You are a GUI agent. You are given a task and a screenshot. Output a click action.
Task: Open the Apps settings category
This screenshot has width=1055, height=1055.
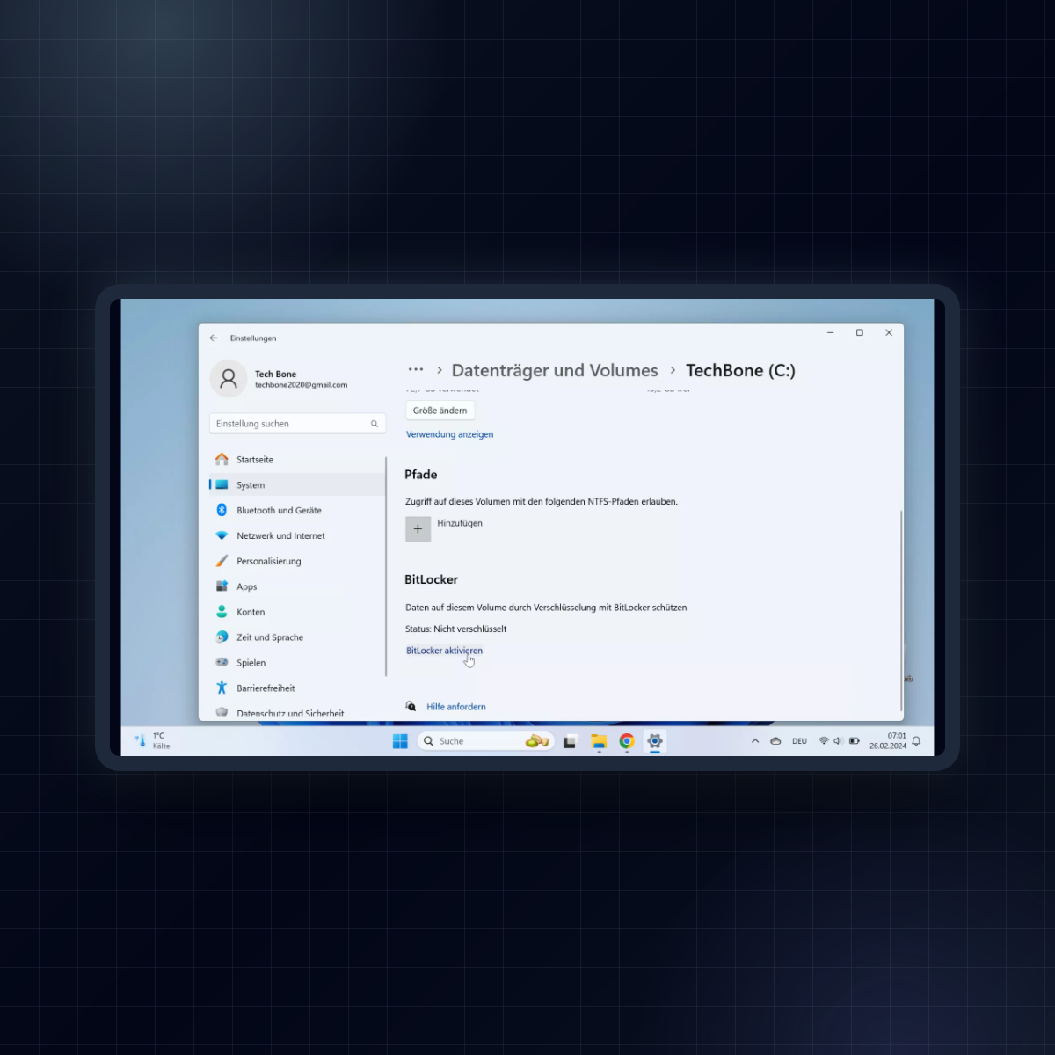pyautogui.click(x=297, y=587)
